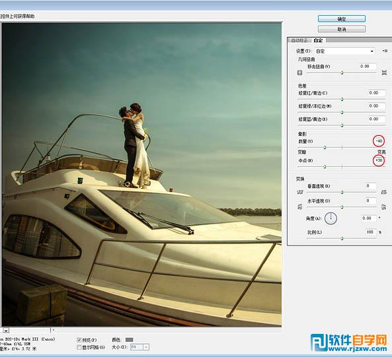The width and height of the screenshot is (392, 357).
Task: Toggle the 预览 preview checkbox
Action: [x=79, y=340]
